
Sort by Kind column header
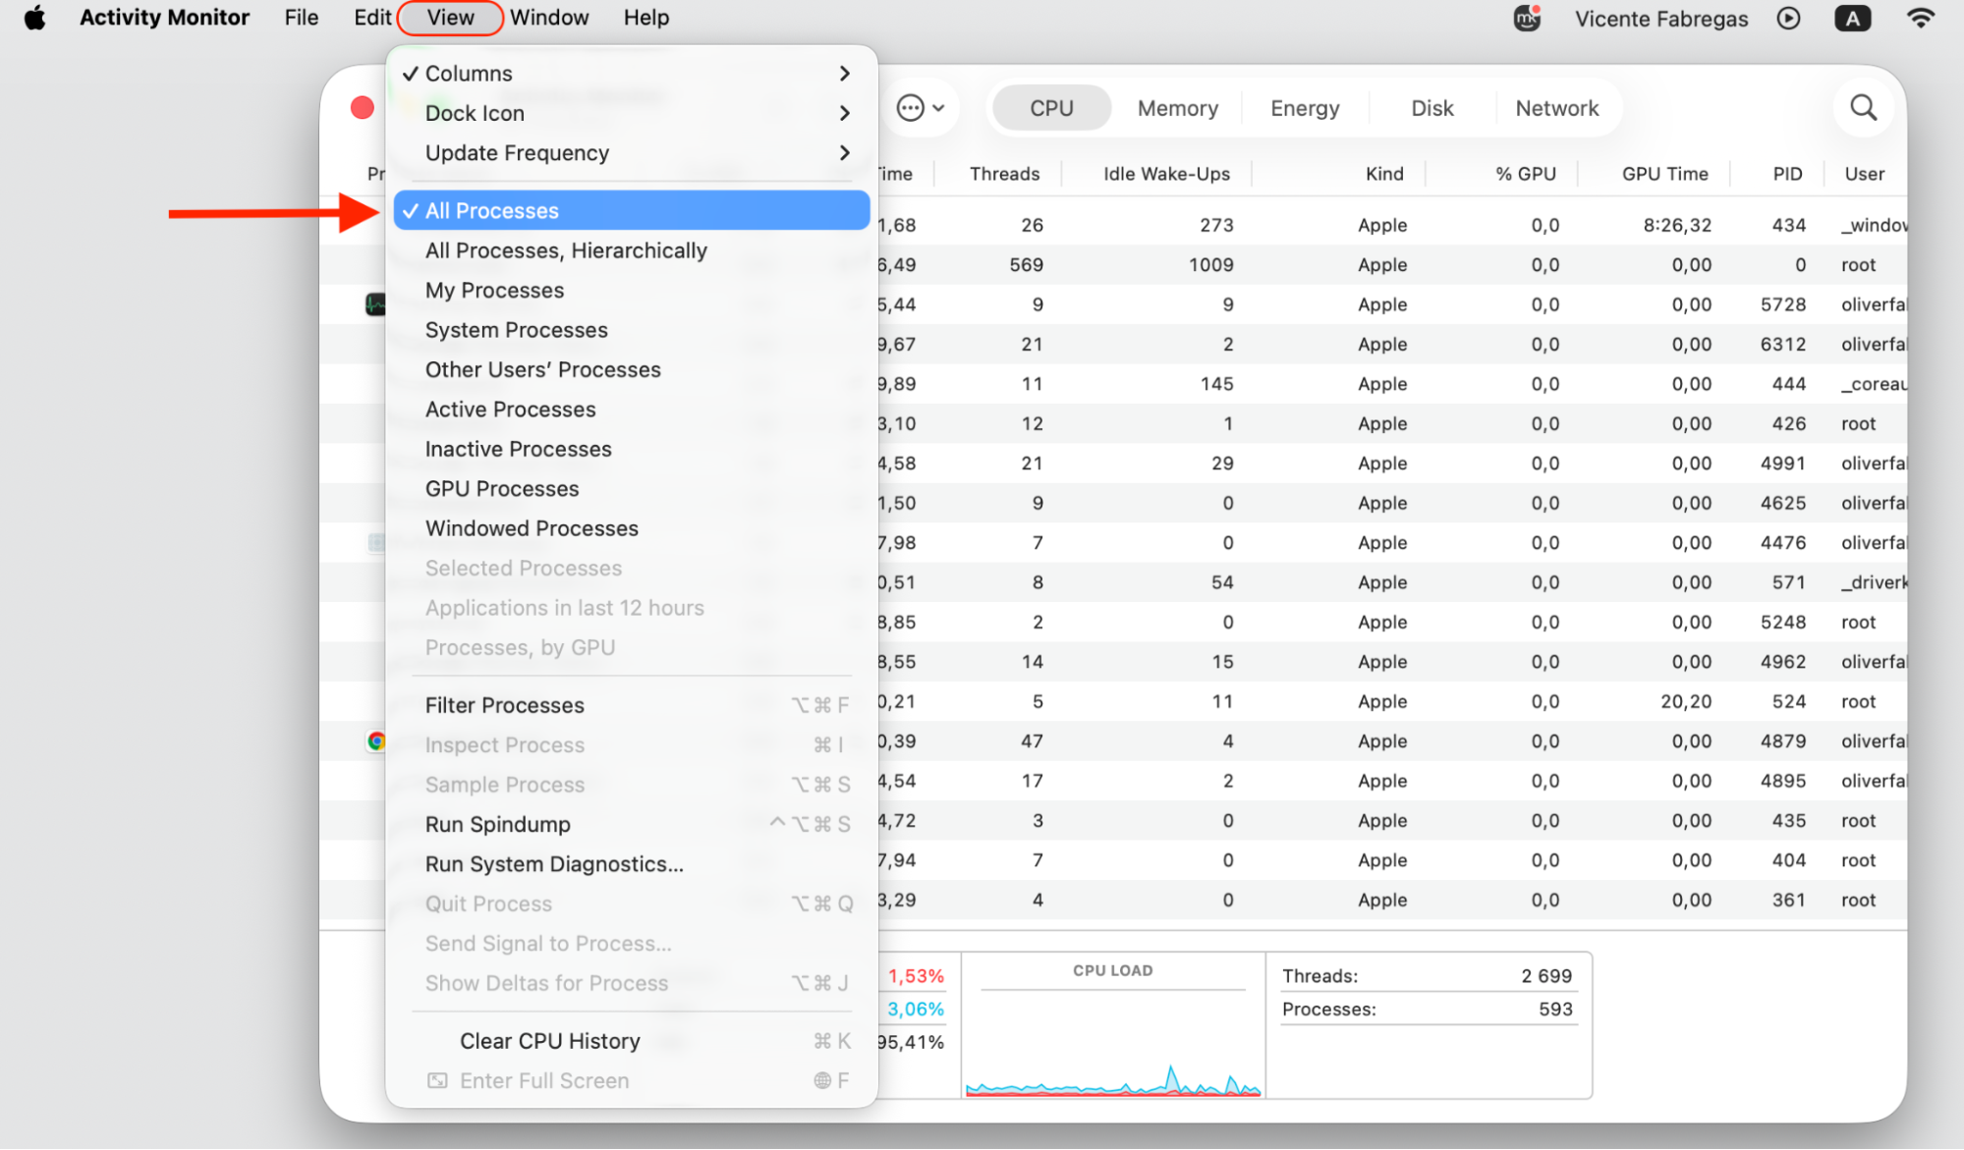[1383, 174]
